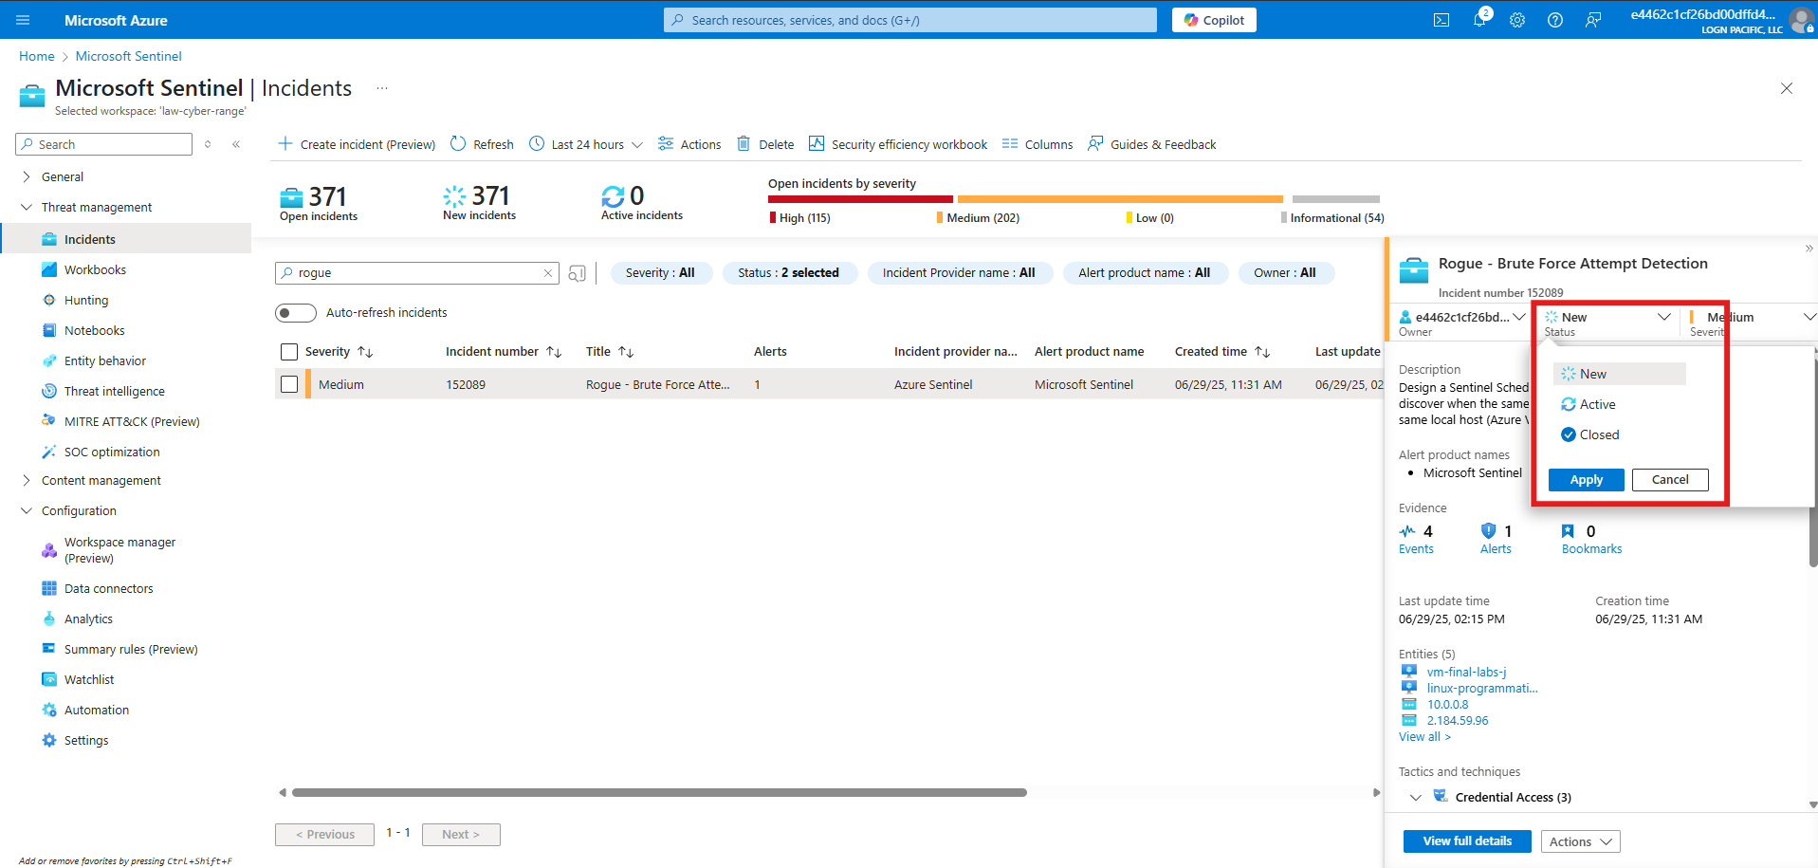Sort by Severity column arrows
Image resolution: width=1818 pixels, height=868 pixels.
click(365, 352)
